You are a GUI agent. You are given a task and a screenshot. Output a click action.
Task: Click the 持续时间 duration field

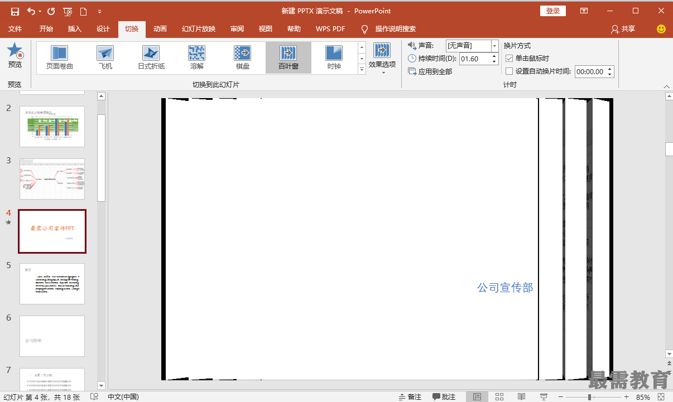(474, 59)
